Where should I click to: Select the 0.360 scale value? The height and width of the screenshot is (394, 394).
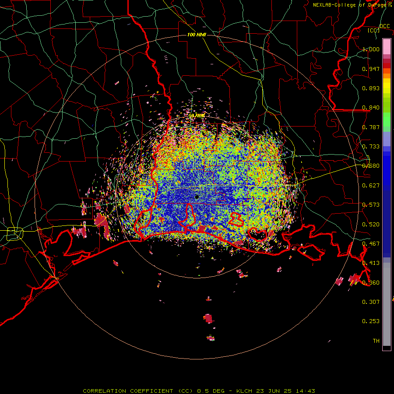coord(371,283)
